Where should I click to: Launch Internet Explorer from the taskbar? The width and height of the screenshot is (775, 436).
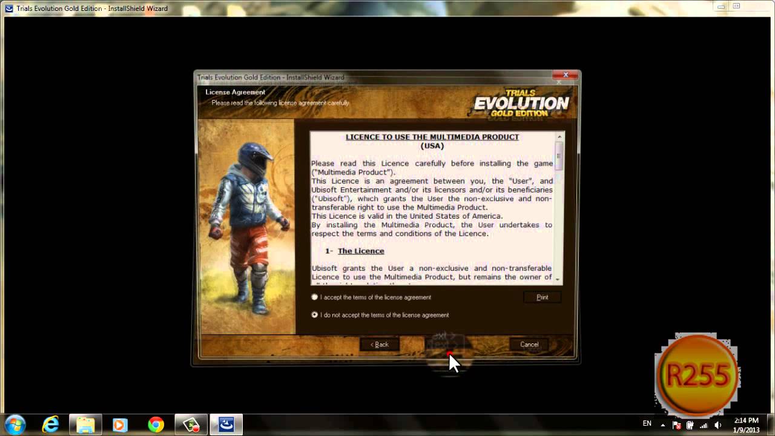(51, 424)
